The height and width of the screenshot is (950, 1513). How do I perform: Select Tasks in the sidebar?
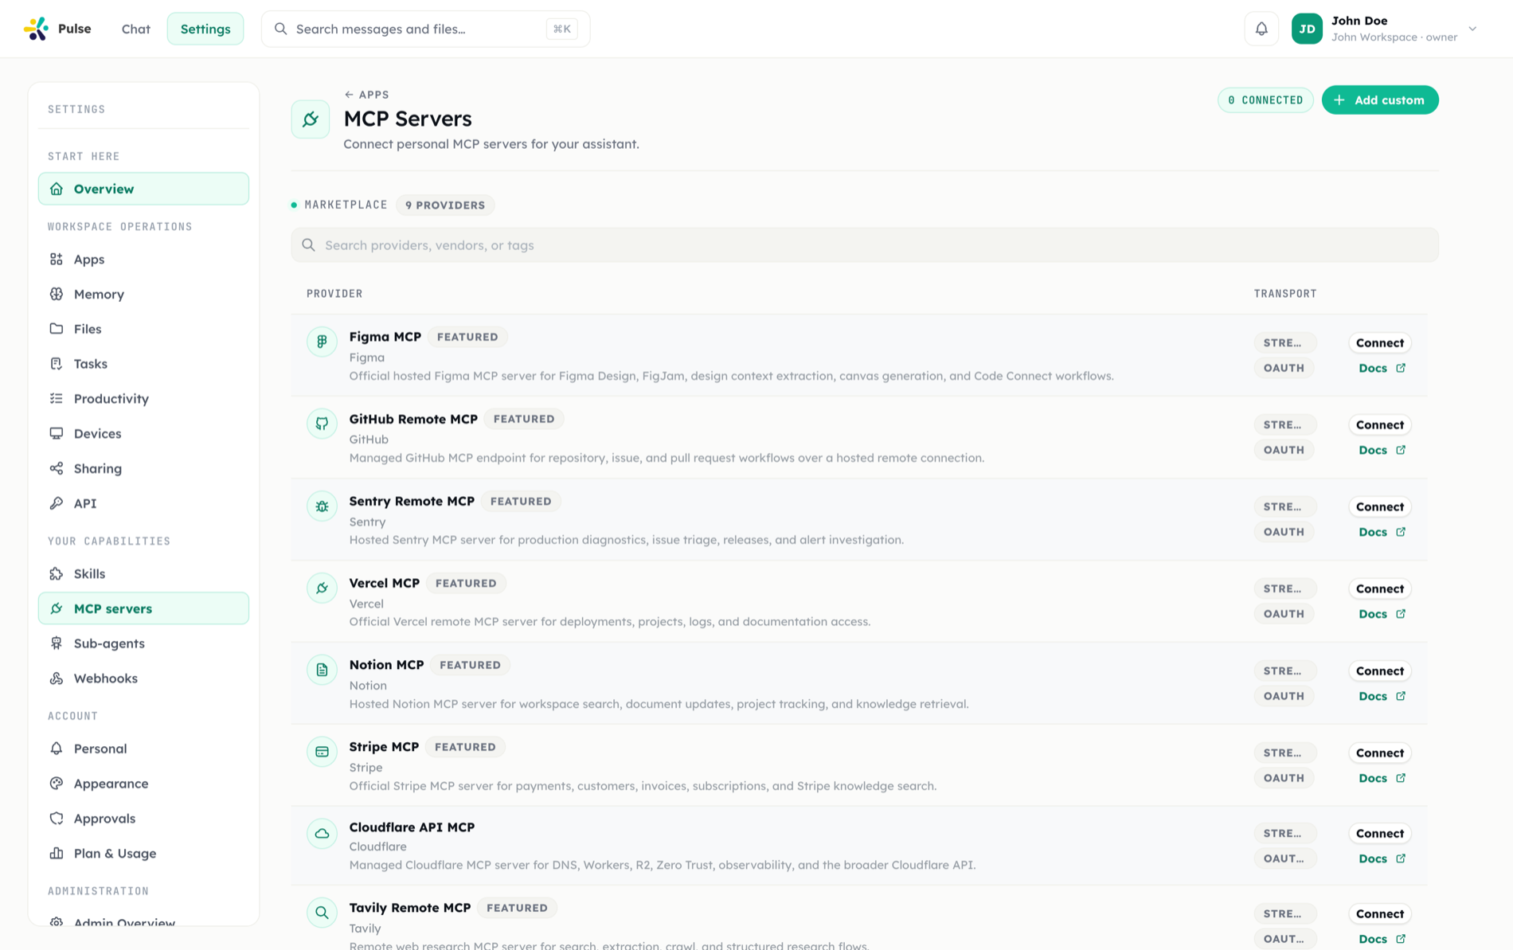(143, 364)
